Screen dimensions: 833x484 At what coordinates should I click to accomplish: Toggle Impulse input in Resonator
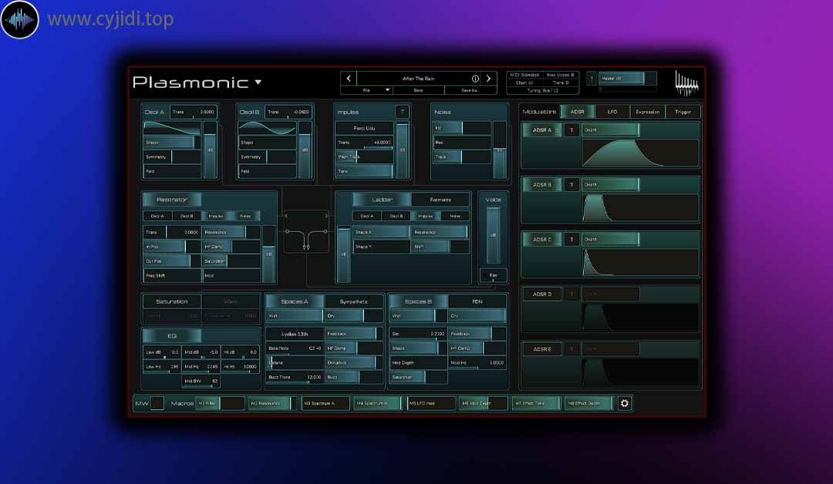point(216,216)
